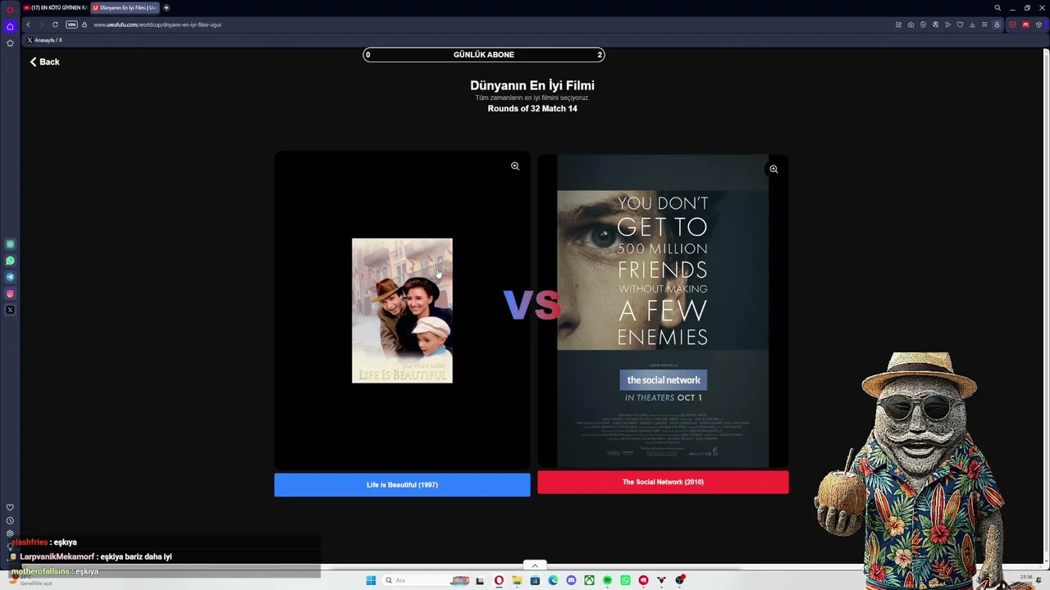Open the Easy Setup sliders icon
The height and width of the screenshot is (590, 1050).
tap(984, 25)
